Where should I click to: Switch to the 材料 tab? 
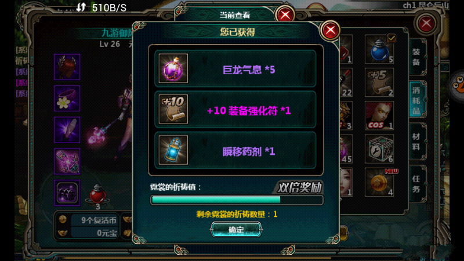[x=416, y=142]
